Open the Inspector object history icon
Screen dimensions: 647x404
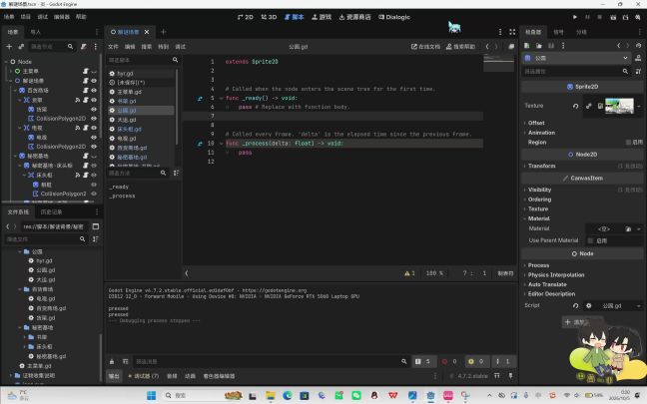[638, 45]
